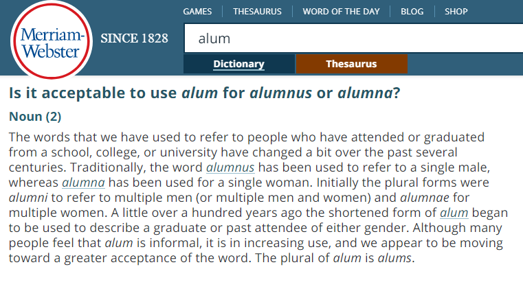Click the "Is it acceptable" heading

coord(93,93)
